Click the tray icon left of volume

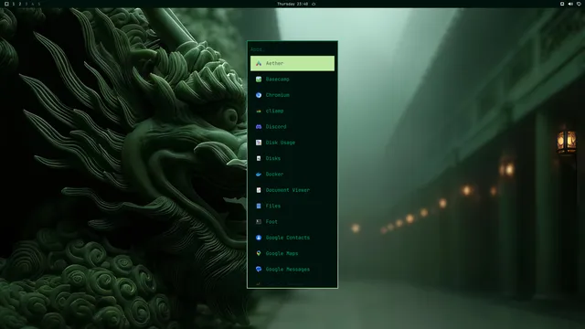pyautogui.click(x=562, y=4)
